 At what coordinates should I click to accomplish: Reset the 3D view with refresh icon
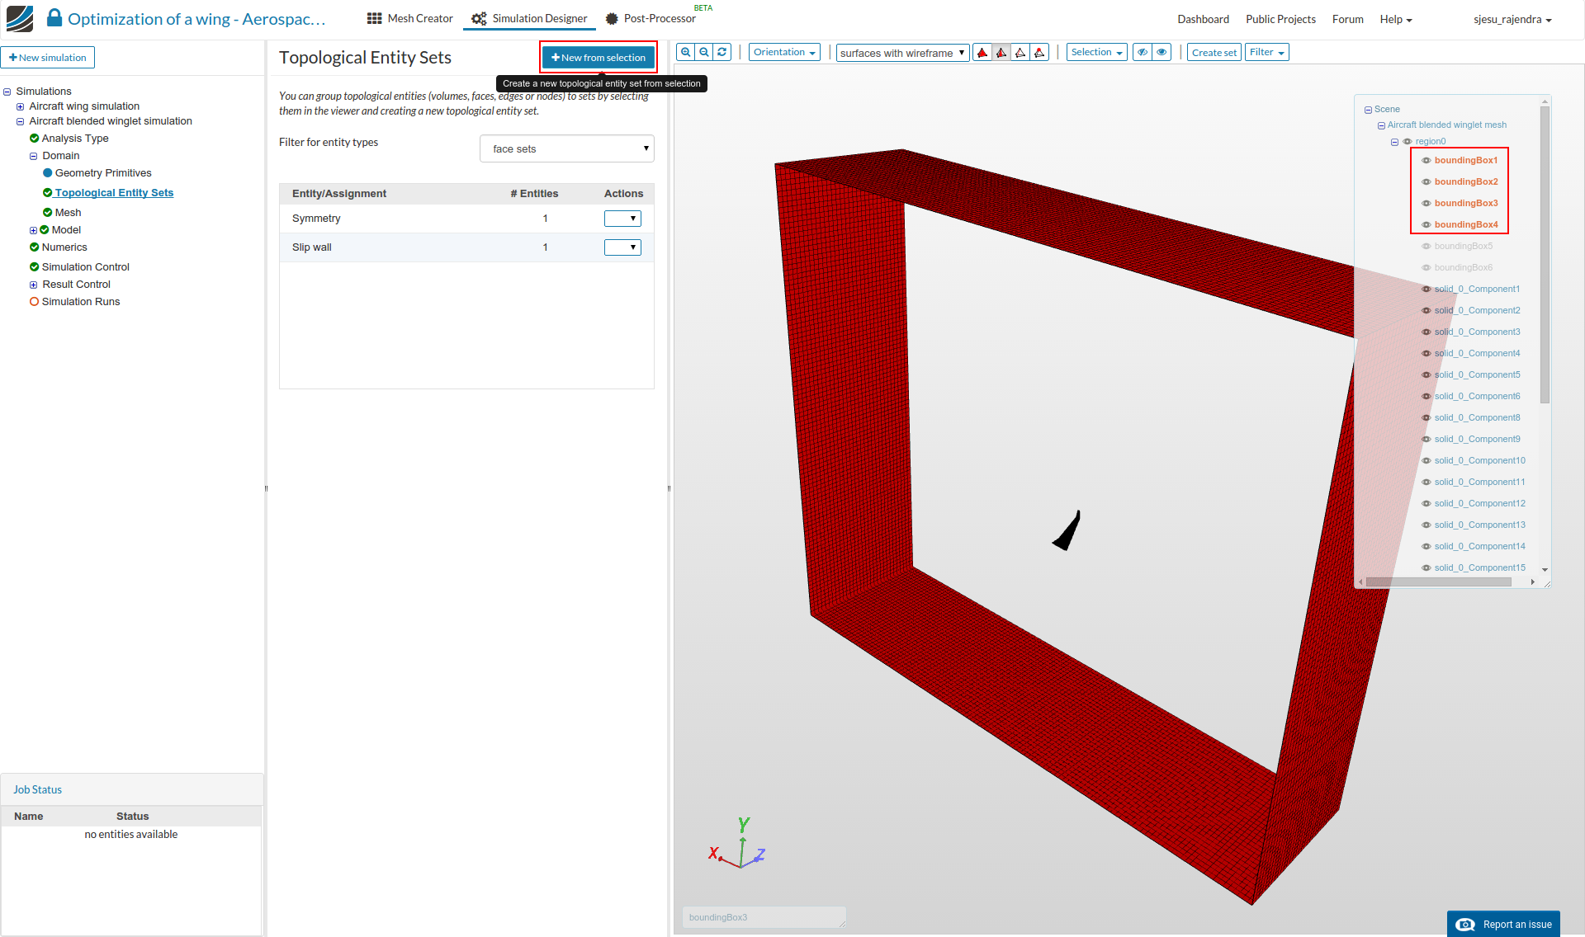pos(722,52)
